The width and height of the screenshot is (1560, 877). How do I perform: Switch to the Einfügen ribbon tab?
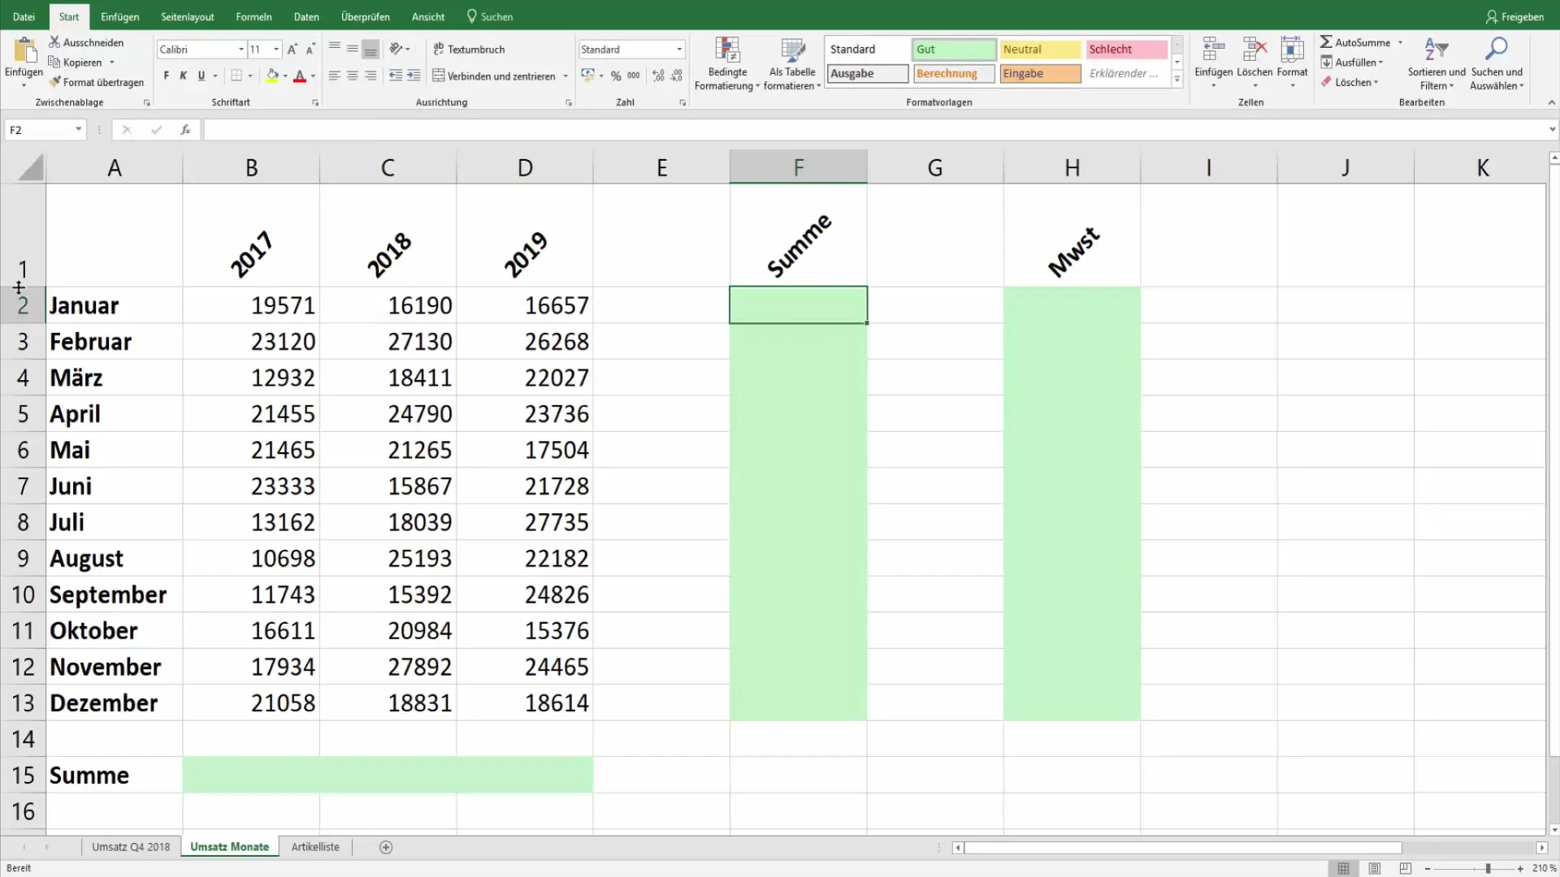(119, 16)
